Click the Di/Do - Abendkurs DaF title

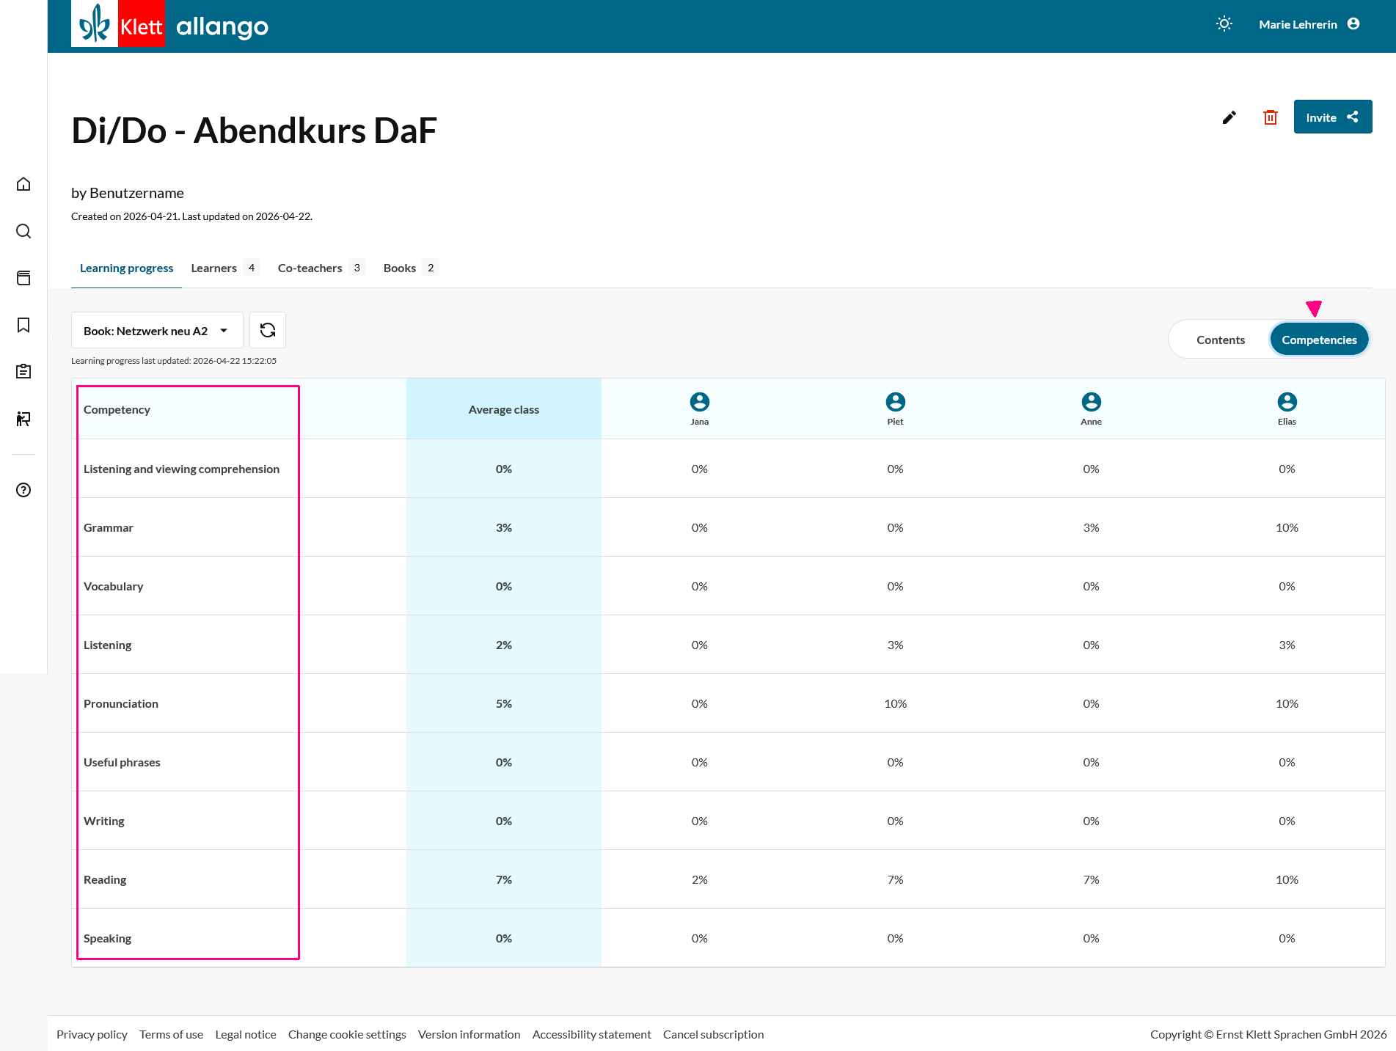point(254,131)
